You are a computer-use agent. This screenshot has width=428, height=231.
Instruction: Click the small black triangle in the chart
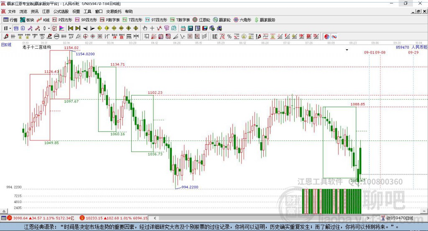pos(347,50)
